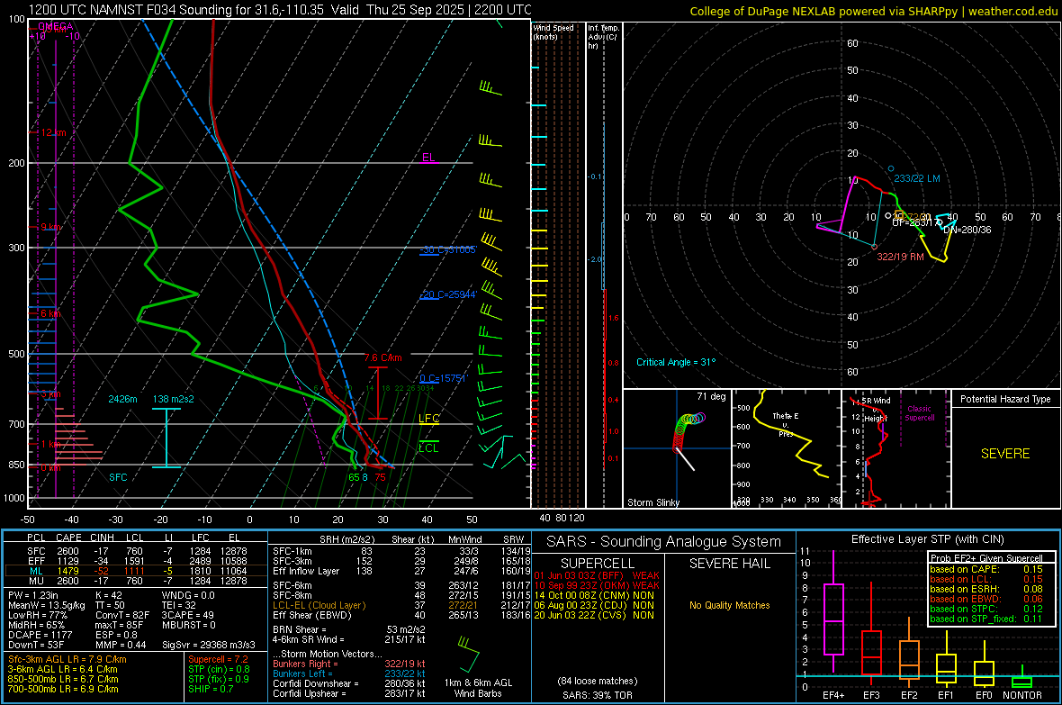Click the 01 Jun 03 03Z (BFF) WEAK analogue
The height and width of the screenshot is (705, 1062).
[597, 575]
